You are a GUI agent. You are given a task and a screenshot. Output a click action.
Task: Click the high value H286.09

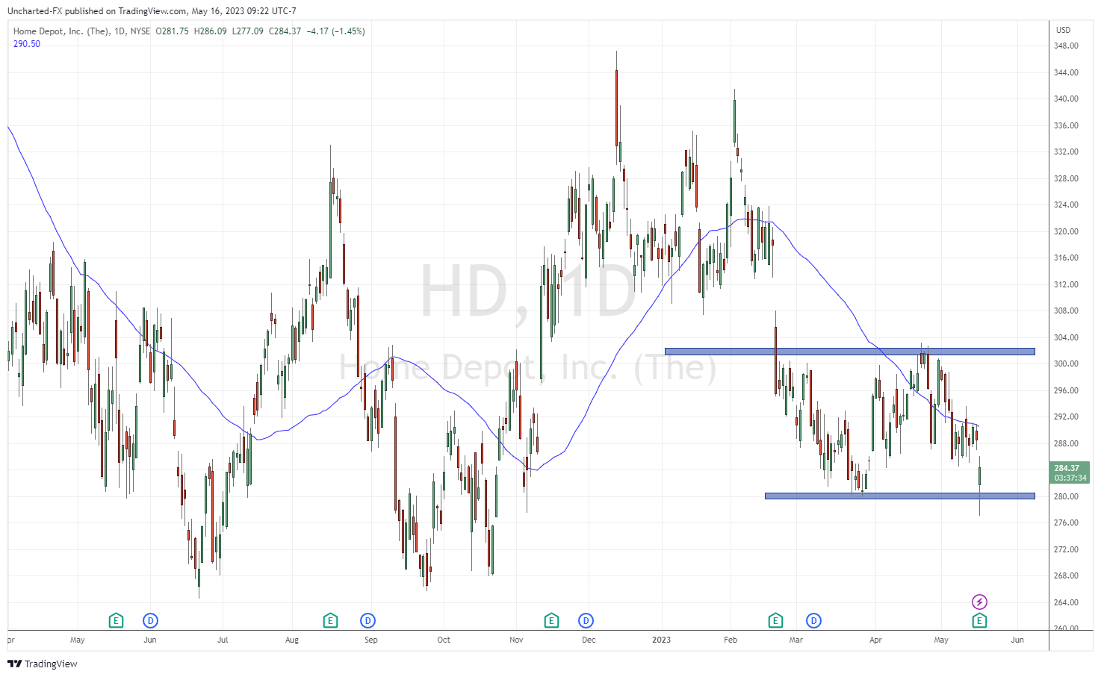point(210,31)
